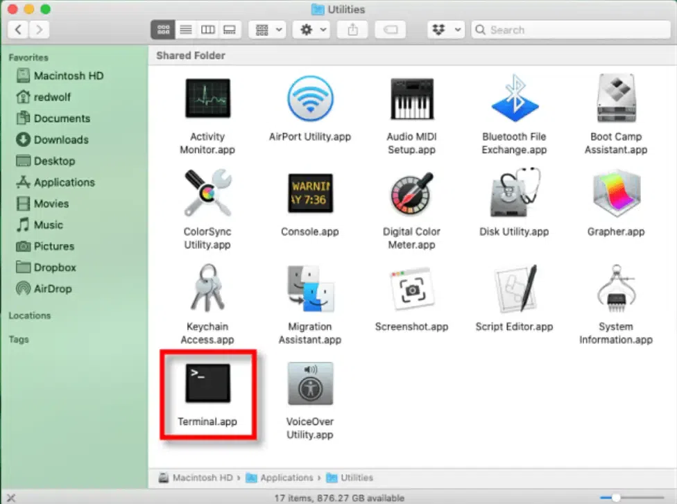Open the gear action menu
Screen dimensions: 677x504
tap(313, 30)
